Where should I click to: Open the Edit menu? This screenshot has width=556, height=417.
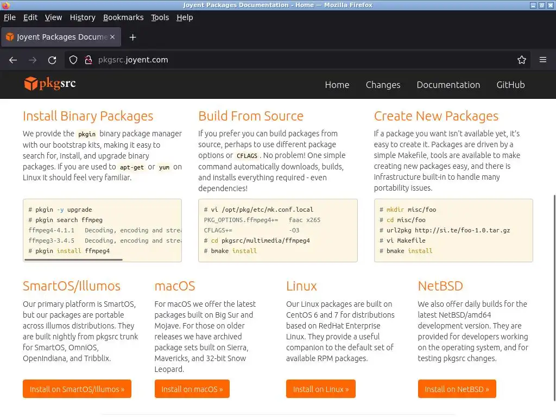click(30, 17)
